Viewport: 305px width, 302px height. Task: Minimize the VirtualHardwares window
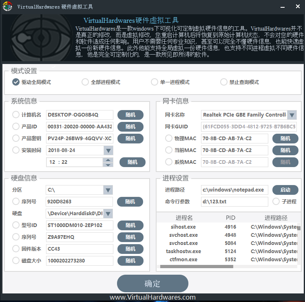283,7
